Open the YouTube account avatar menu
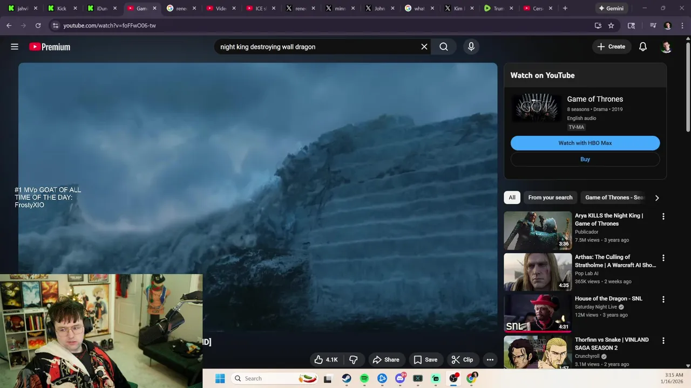Viewport: 691px width, 388px height. point(666,47)
